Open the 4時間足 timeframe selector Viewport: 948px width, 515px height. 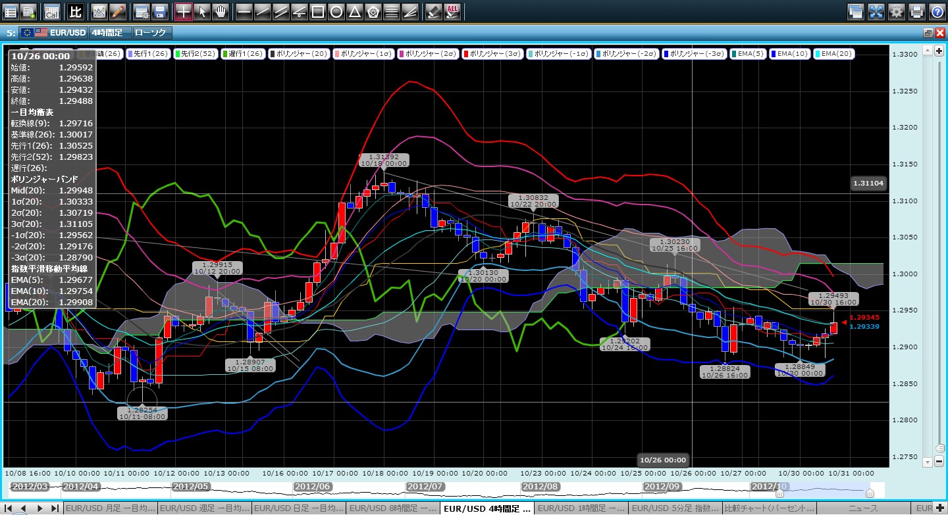pos(109,32)
